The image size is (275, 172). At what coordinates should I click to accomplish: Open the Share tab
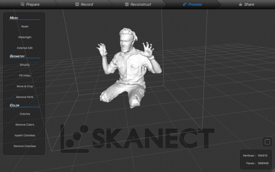pyautogui.click(x=246, y=4)
